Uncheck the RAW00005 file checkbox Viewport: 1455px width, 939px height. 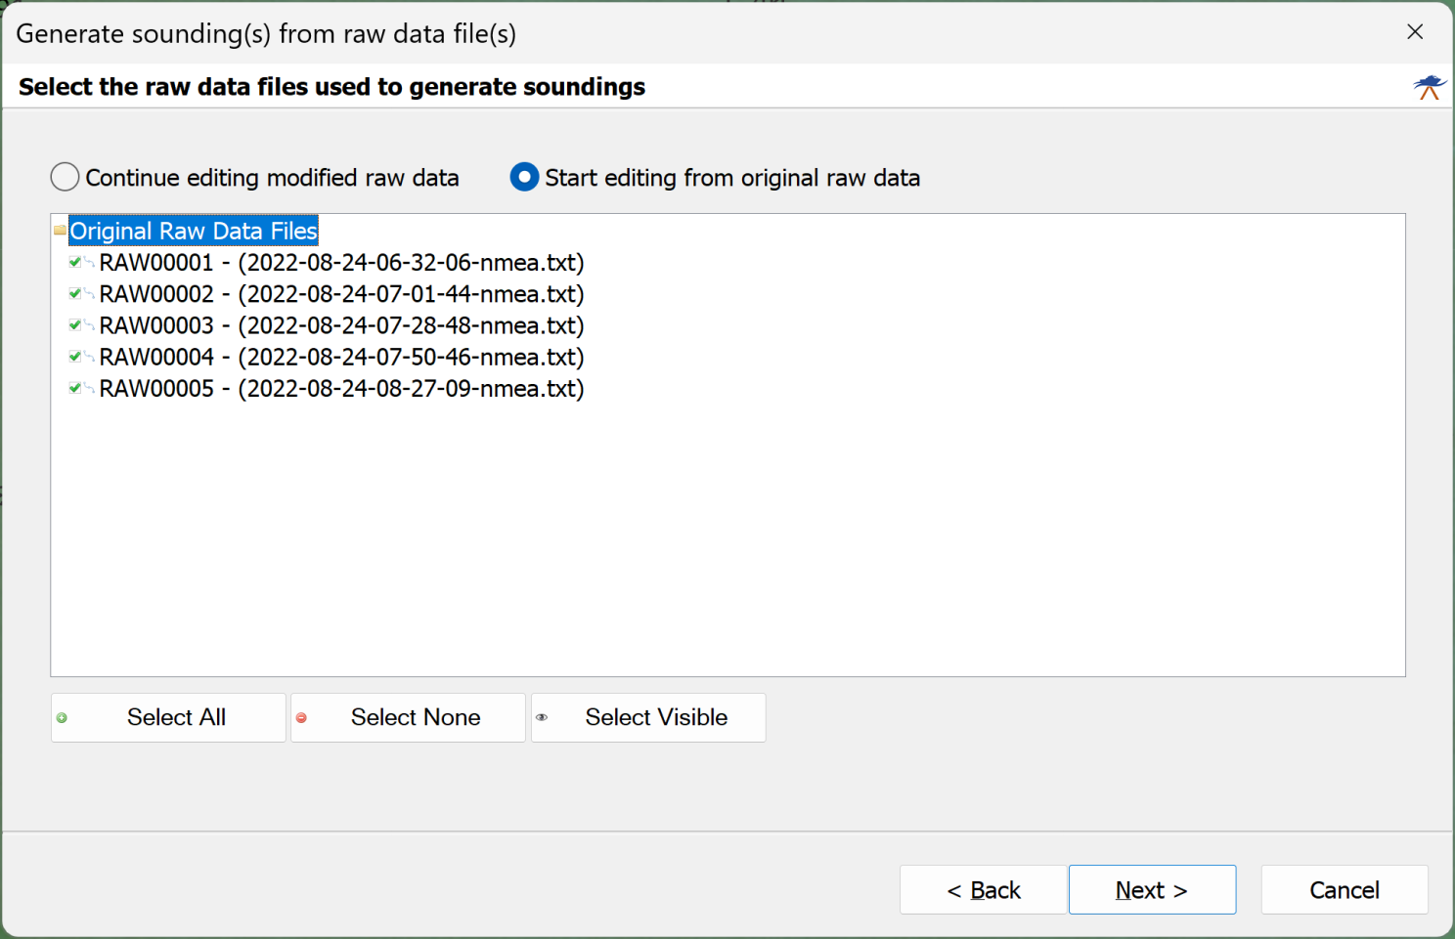75,388
